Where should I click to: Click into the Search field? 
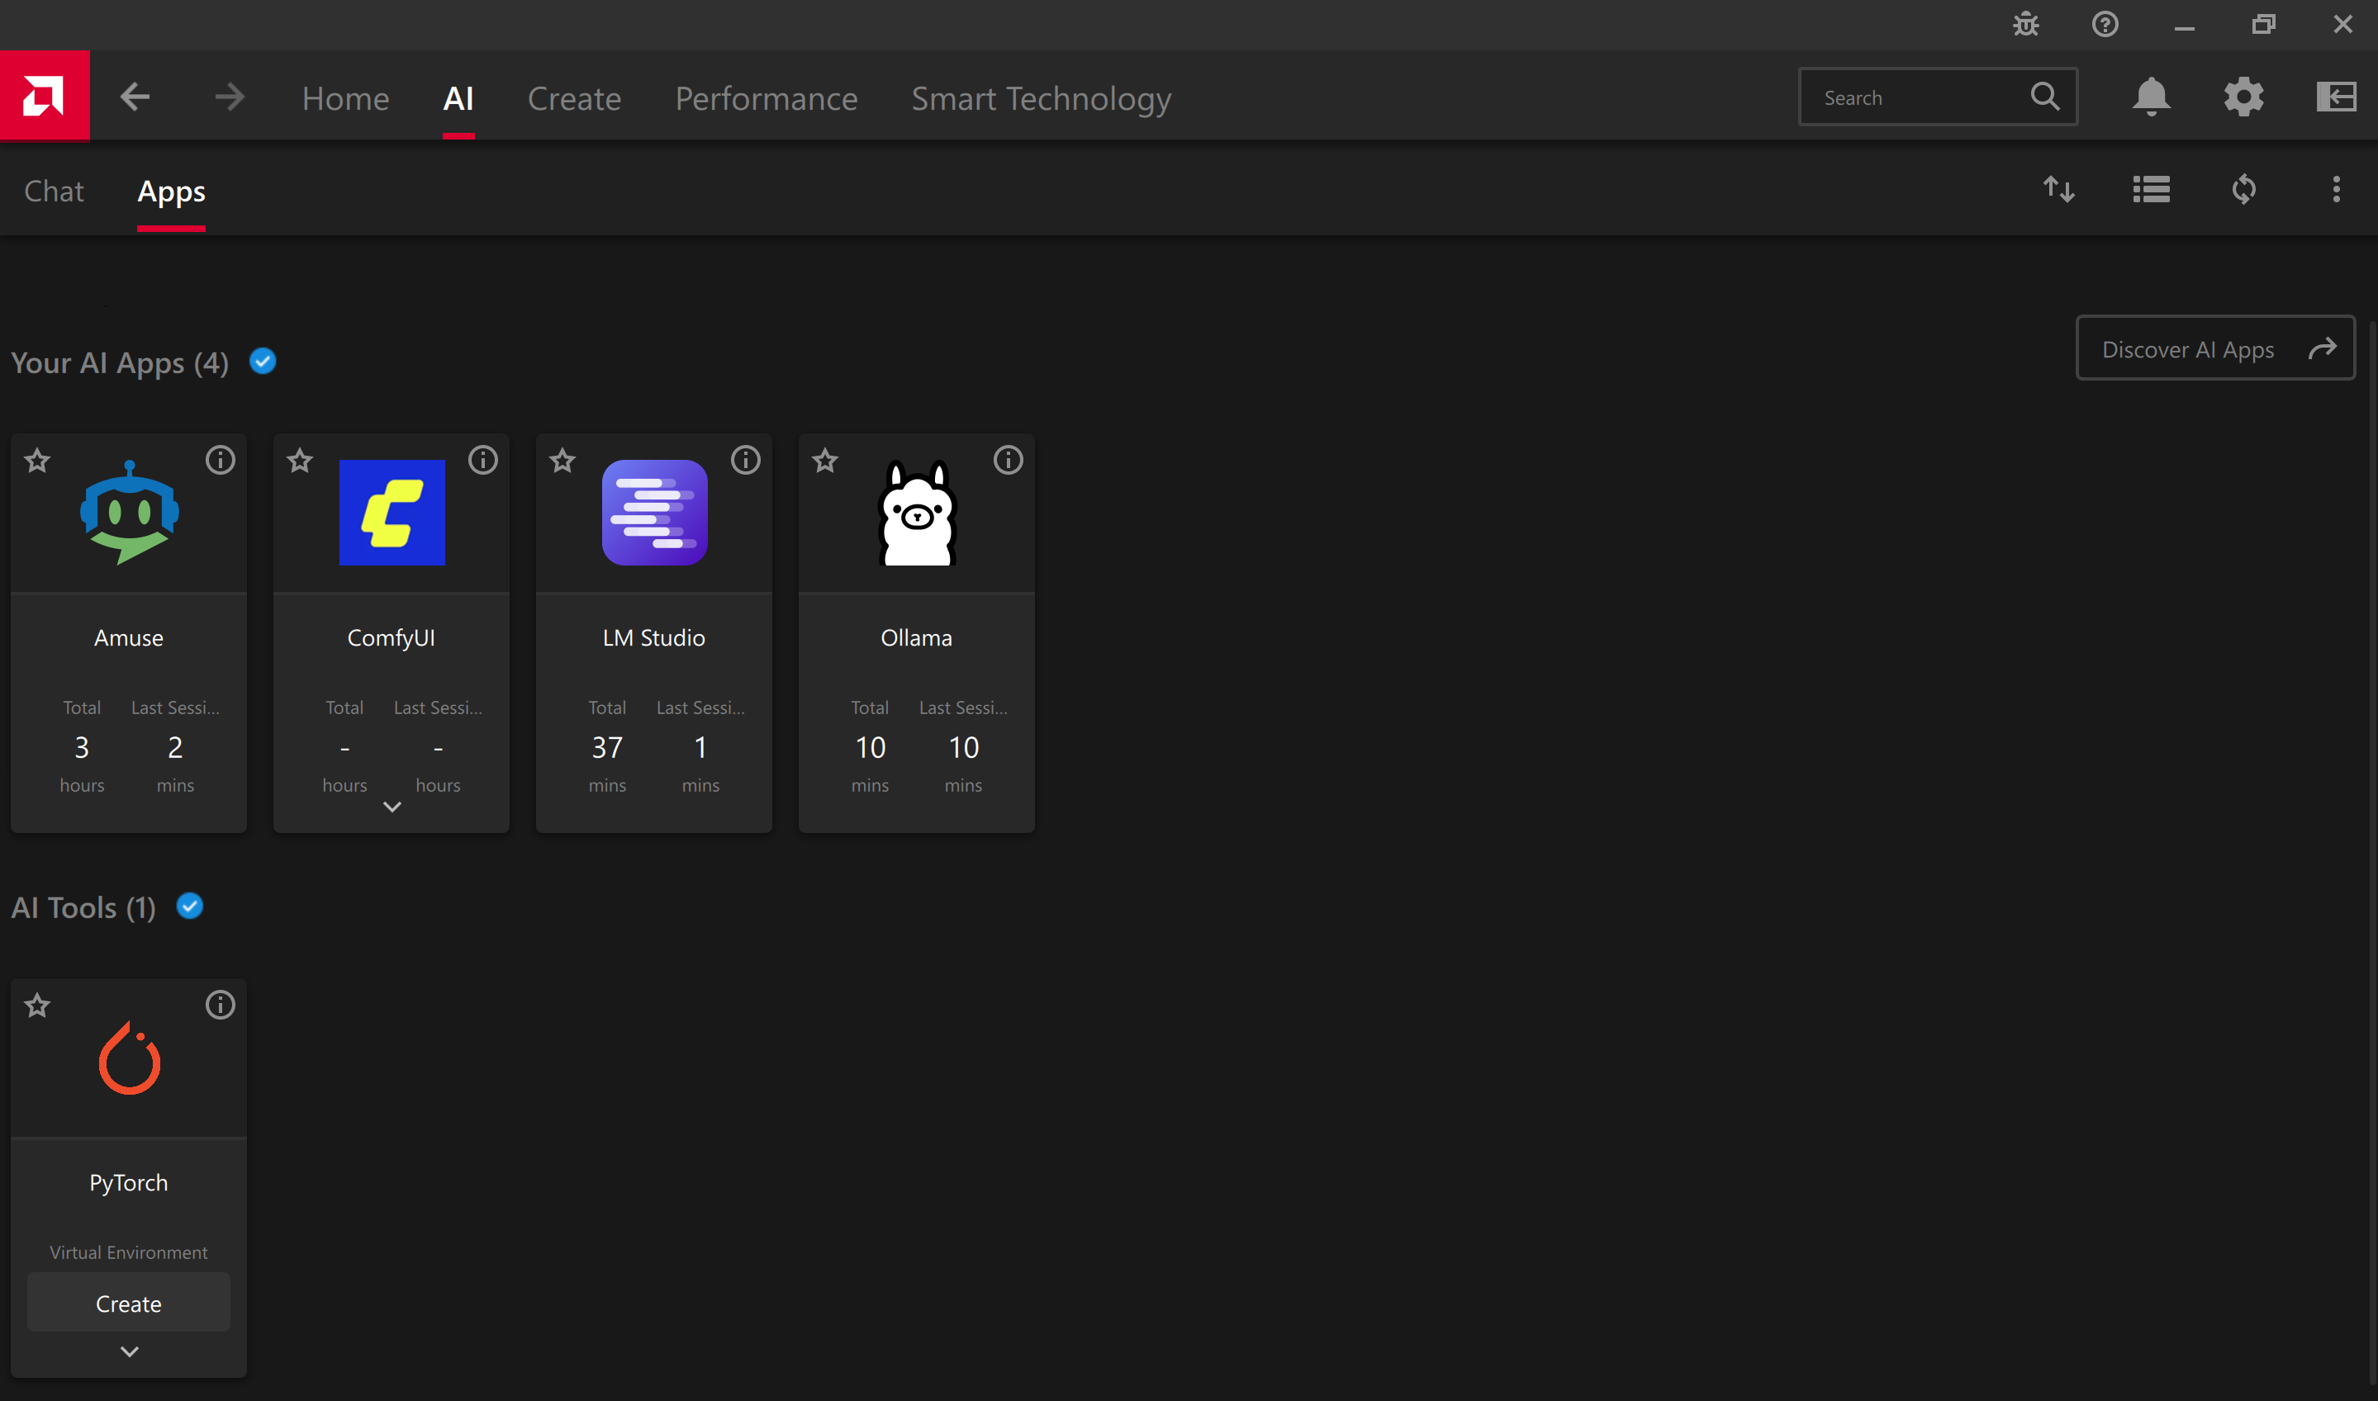tap(1917, 97)
